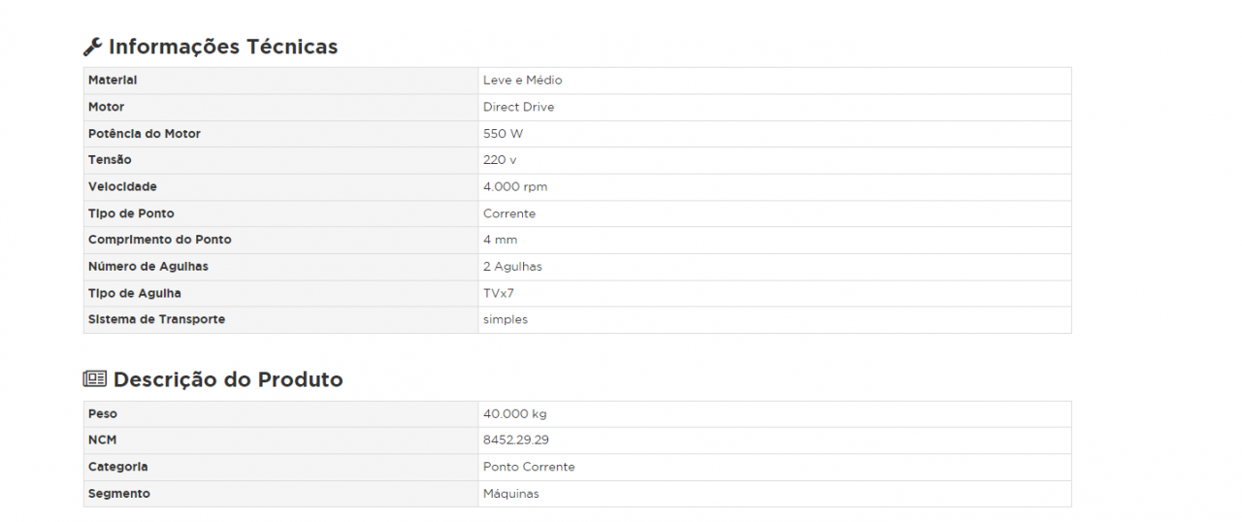The height and width of the screenshot is (522, 1242).
Task: Click the 4.000 rpm velocidade value
Action: coord(515,187)
